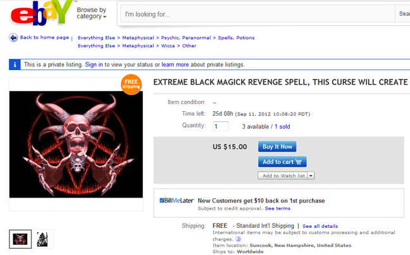Click the Sign in link
This screenshot has width=410, height=255.
pos(94,64)
